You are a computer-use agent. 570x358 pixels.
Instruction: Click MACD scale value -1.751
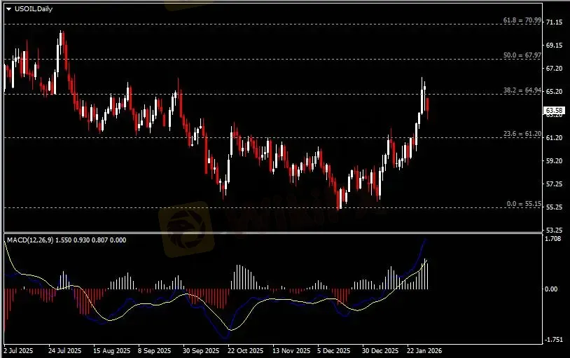pos(552,340)
